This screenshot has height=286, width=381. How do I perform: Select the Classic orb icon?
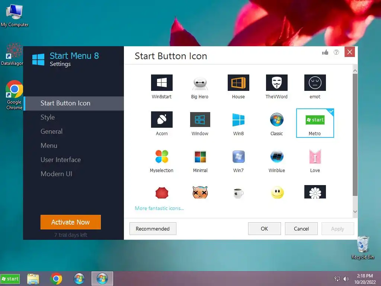point(276,124)
